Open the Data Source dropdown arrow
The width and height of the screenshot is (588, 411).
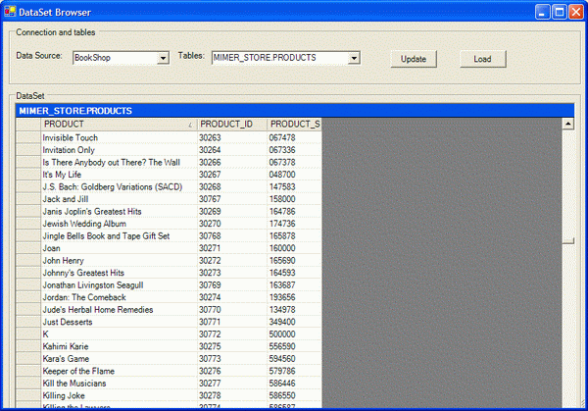point(163,58)
